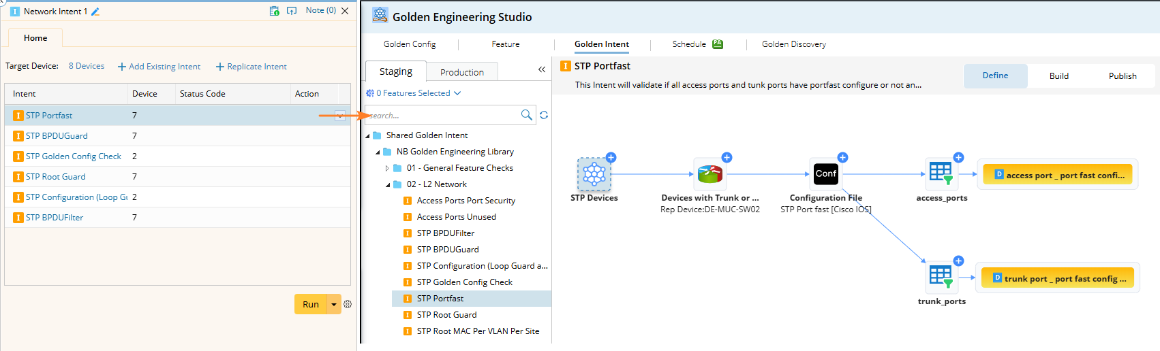Viewport: 1160px width, 351px height.
Task: Collapse the staging panel with double chevron
Action: [x=542, y=69]
